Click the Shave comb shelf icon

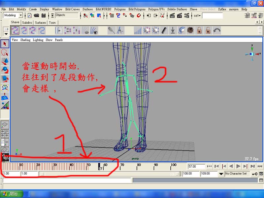(x=111, y=30)
